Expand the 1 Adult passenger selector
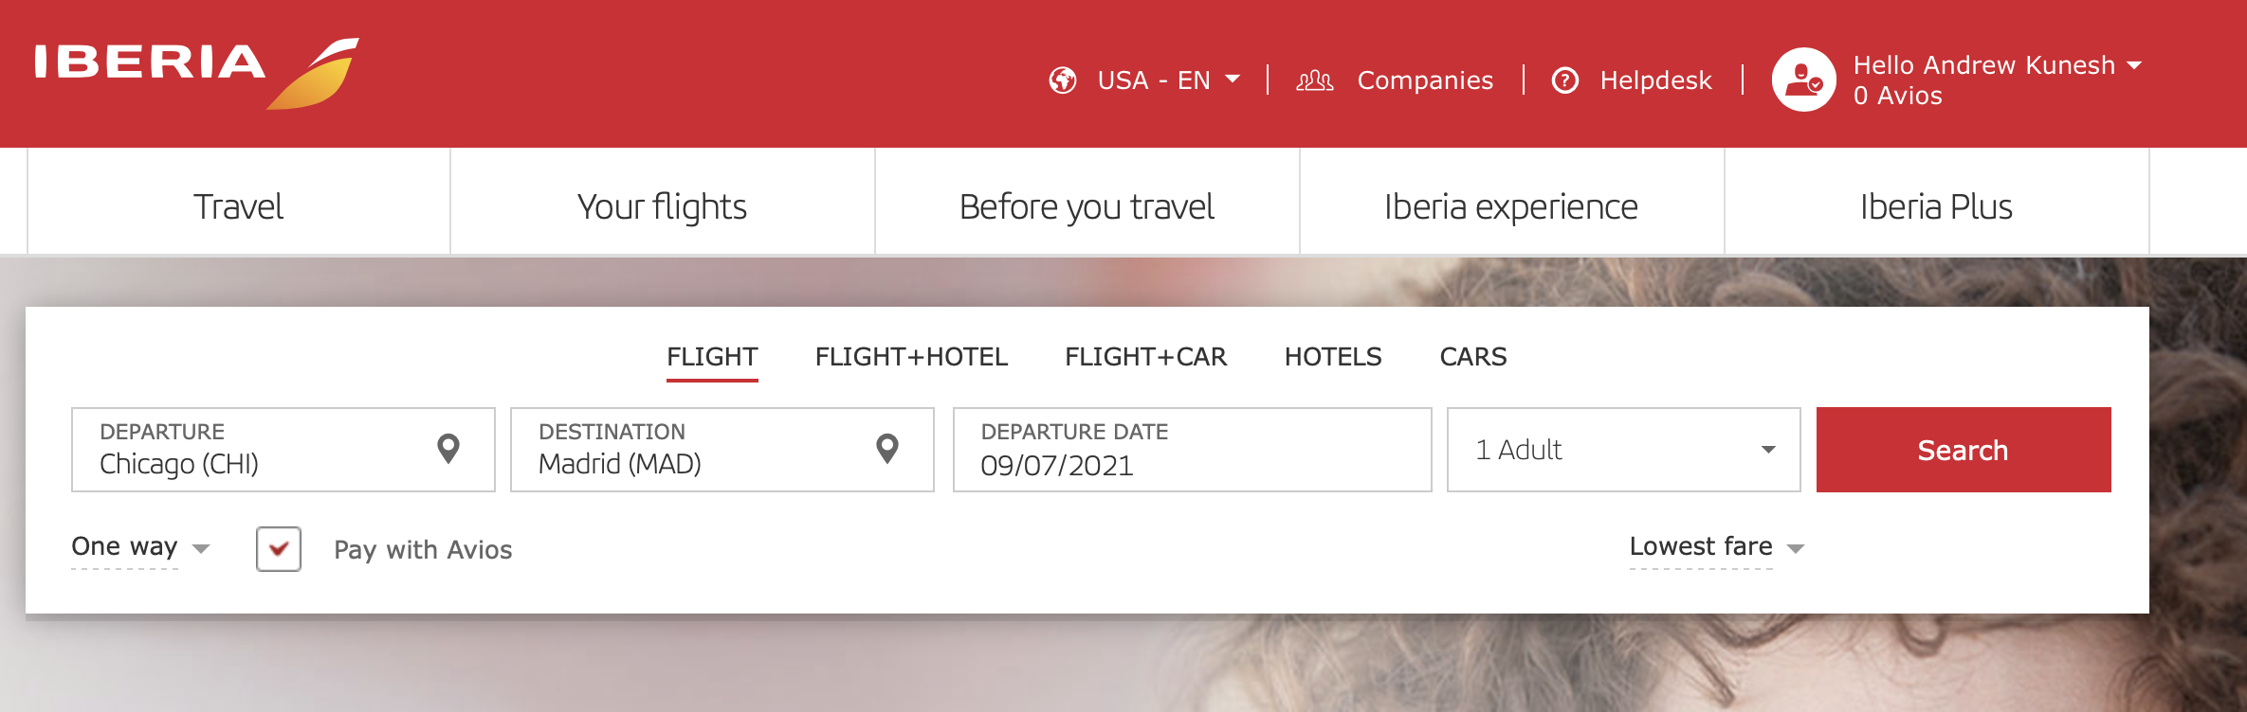Screen dimensions: 2247x712 point(1621,450)
